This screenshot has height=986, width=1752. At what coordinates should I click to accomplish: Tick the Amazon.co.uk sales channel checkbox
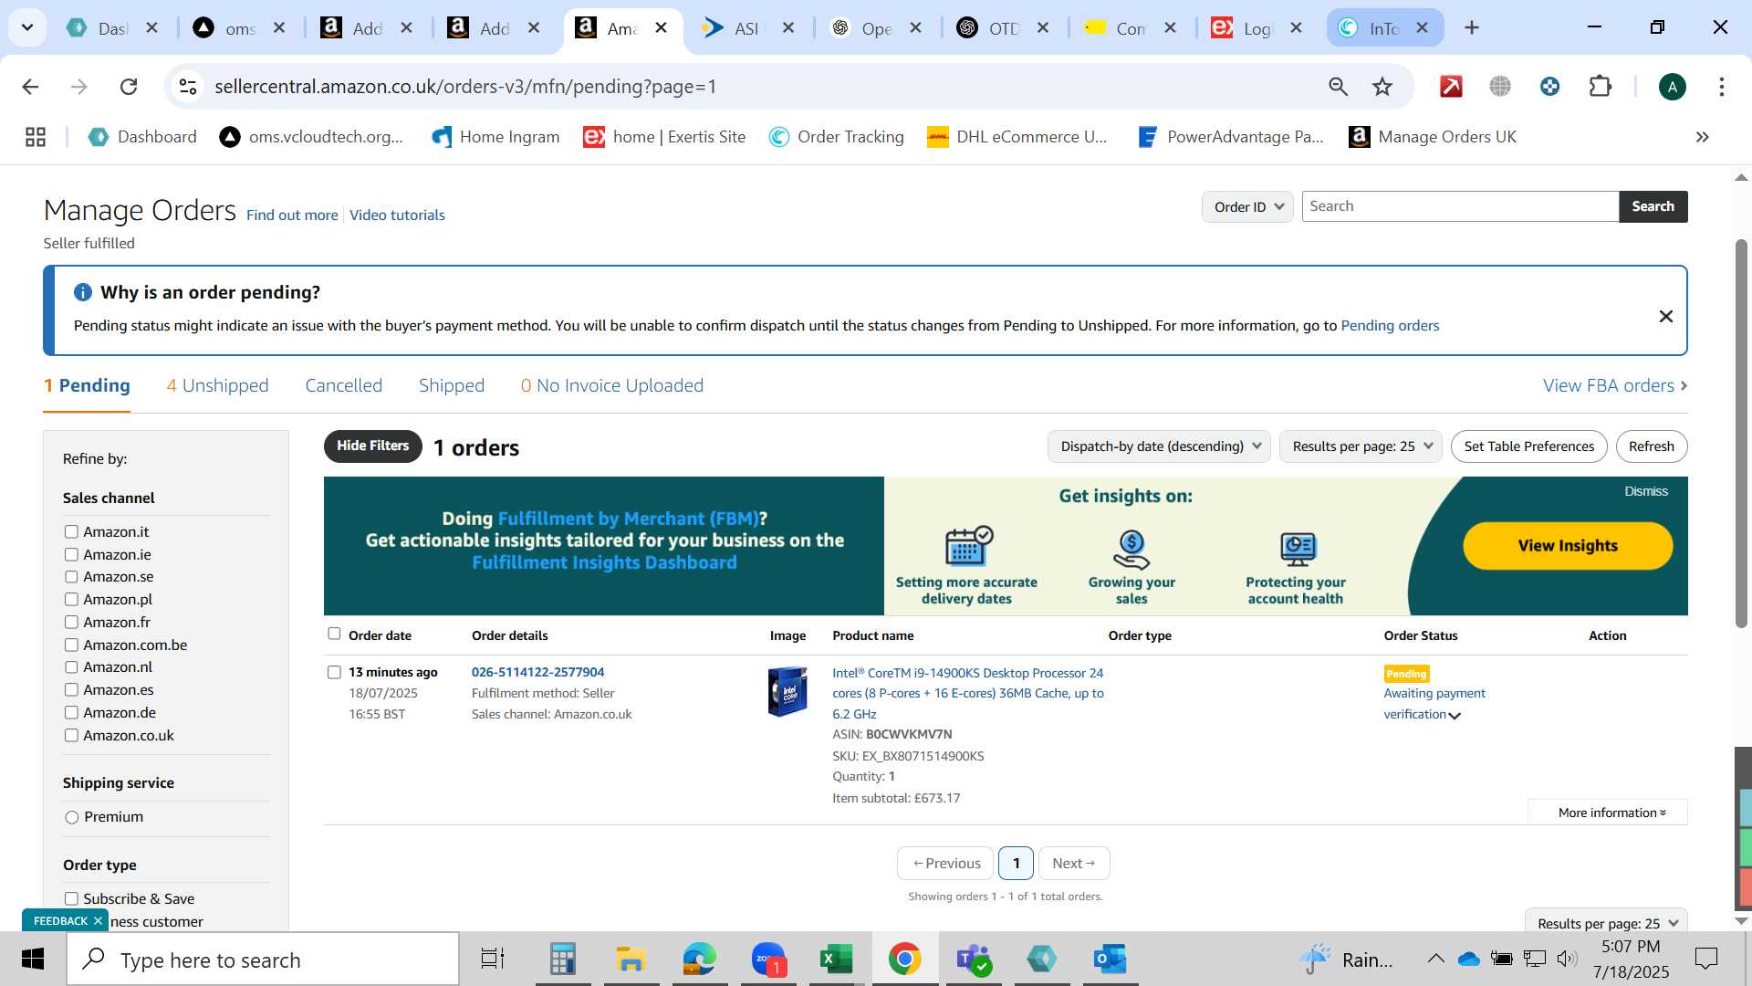pyautogui.click(x=71, y=735)
